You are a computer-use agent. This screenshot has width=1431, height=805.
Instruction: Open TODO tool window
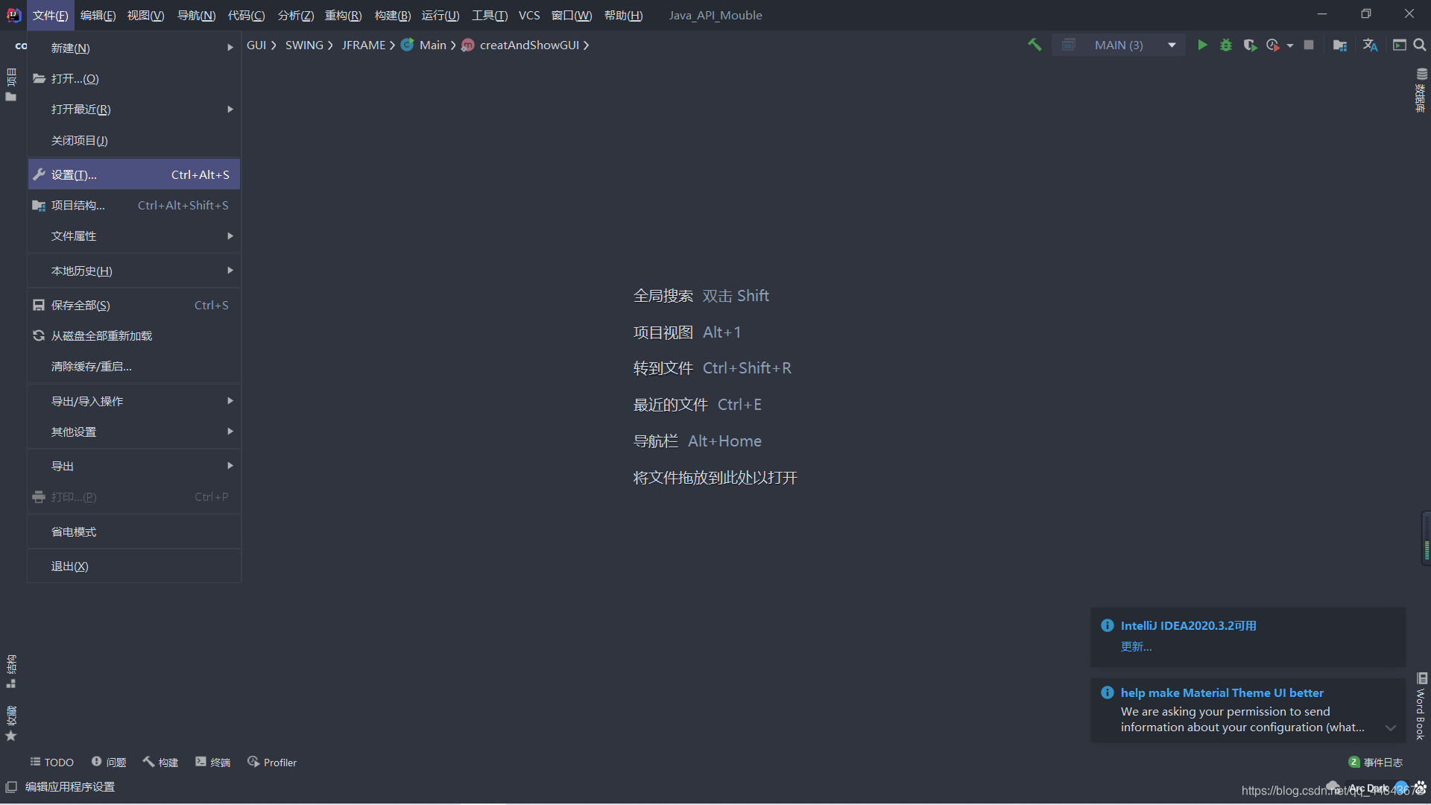coord(52,763)
